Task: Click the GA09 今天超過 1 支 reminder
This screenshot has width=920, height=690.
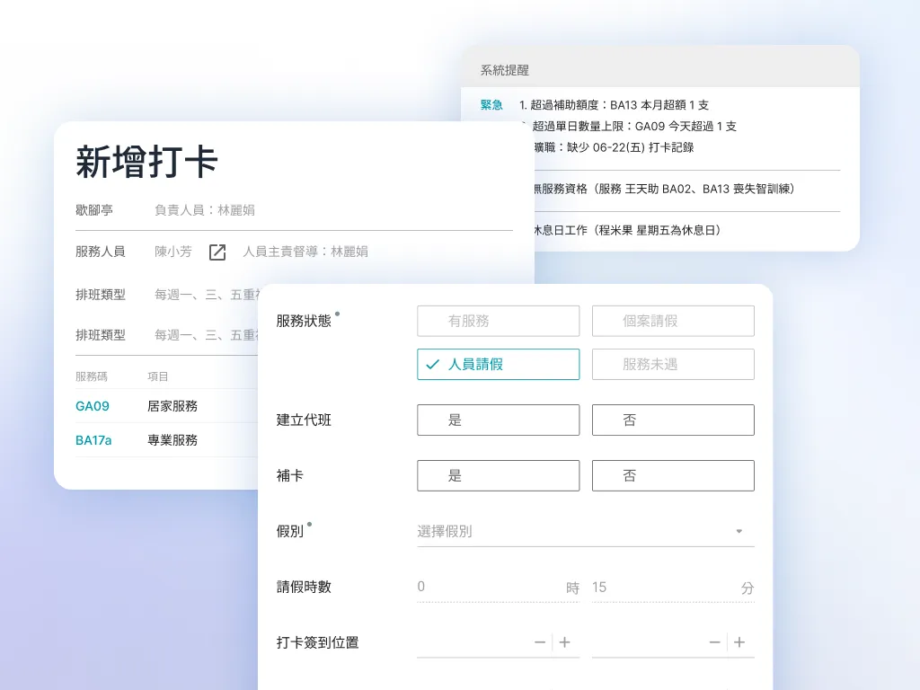Action: [x=633, y=126]
